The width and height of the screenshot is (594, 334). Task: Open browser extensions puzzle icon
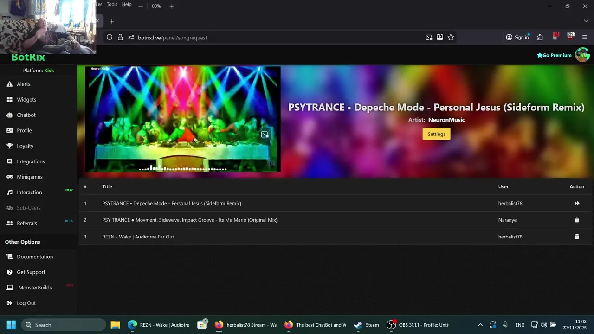coord(540,37)
